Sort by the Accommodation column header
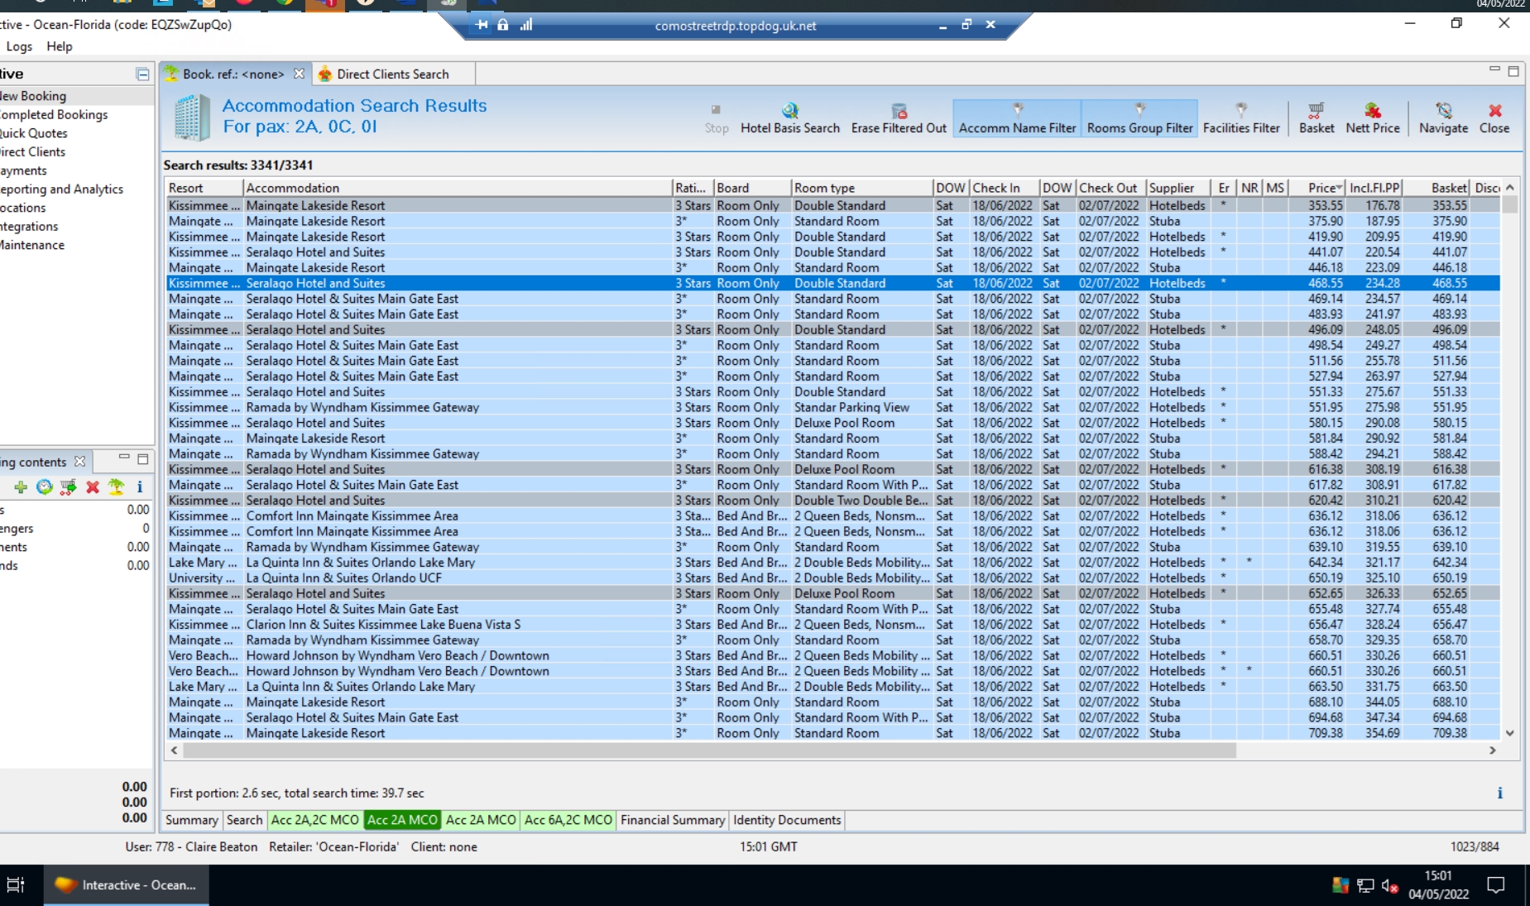Image resolution: width=1530 pixels, height=906 pixels. (458, 188)
